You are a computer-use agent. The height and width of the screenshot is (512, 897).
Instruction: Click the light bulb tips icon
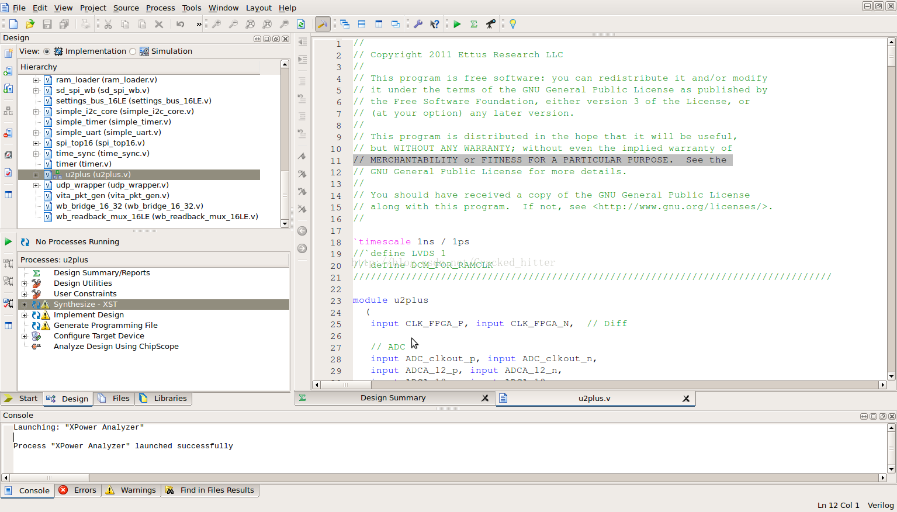tap(512, 24)
